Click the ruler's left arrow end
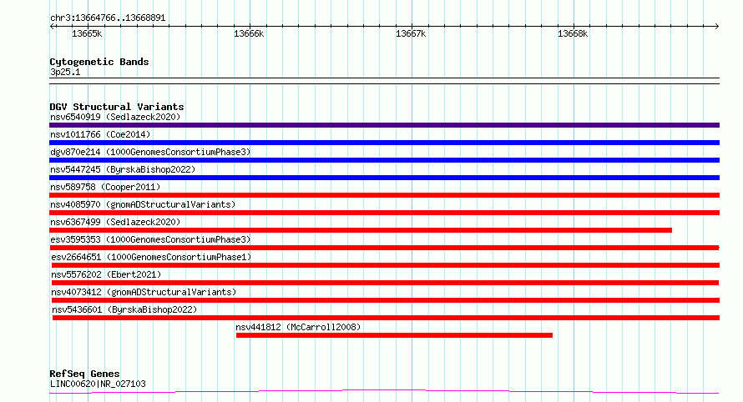 pos(52,27)
